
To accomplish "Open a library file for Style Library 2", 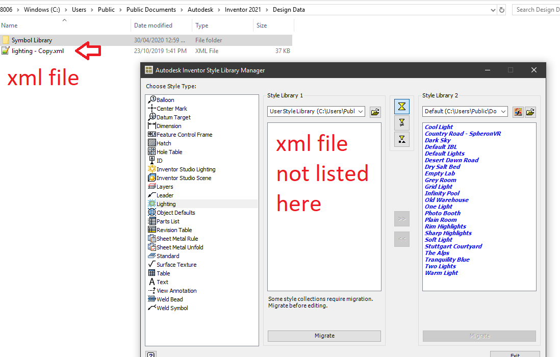I will pyautogui.click(x=530, y=112).
